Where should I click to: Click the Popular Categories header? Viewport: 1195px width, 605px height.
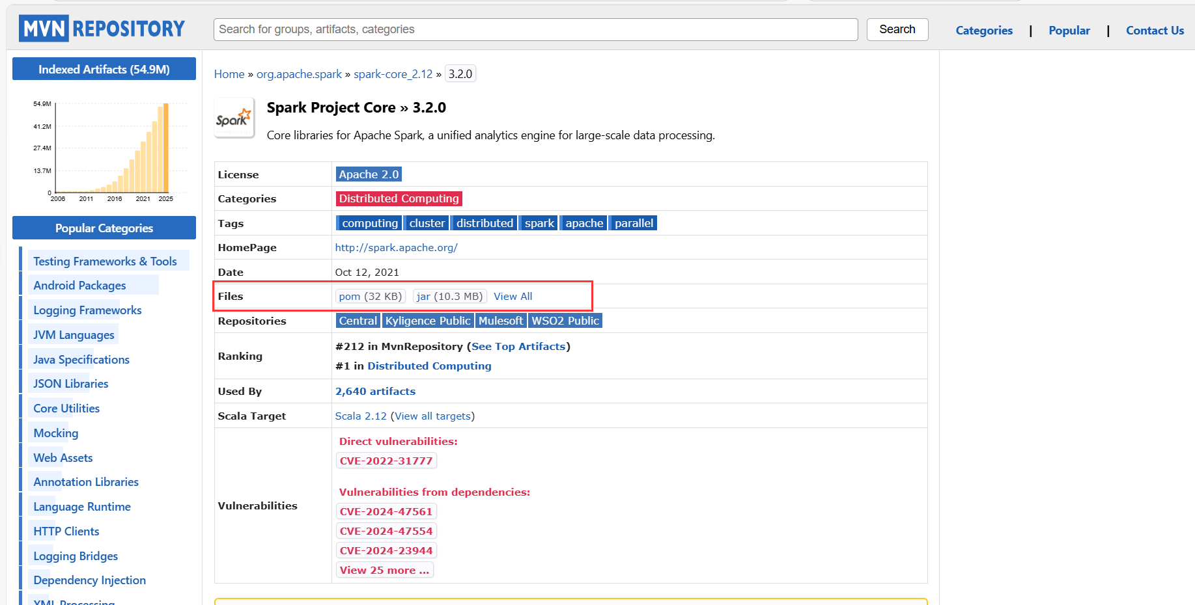click(104, 228)
